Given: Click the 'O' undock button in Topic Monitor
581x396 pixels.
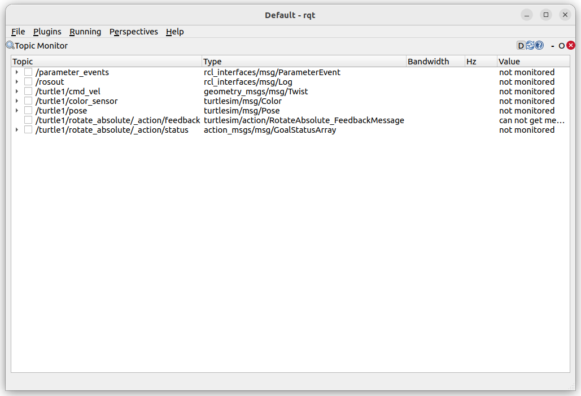Looking at the screenshot, I should (561, 46).
